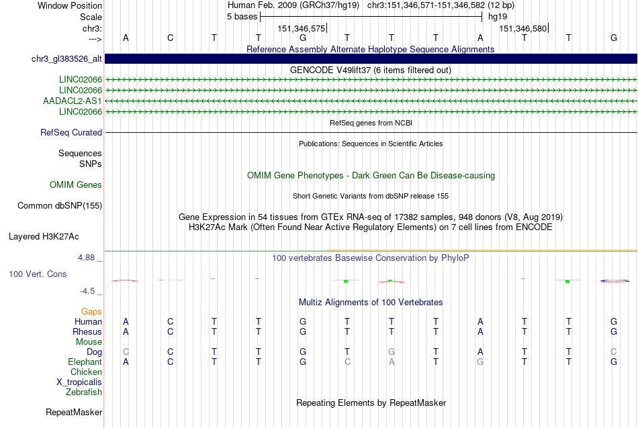Open the OMIM Gene Phenotypes track title
The image size is (638, 428).
point(371,176)
